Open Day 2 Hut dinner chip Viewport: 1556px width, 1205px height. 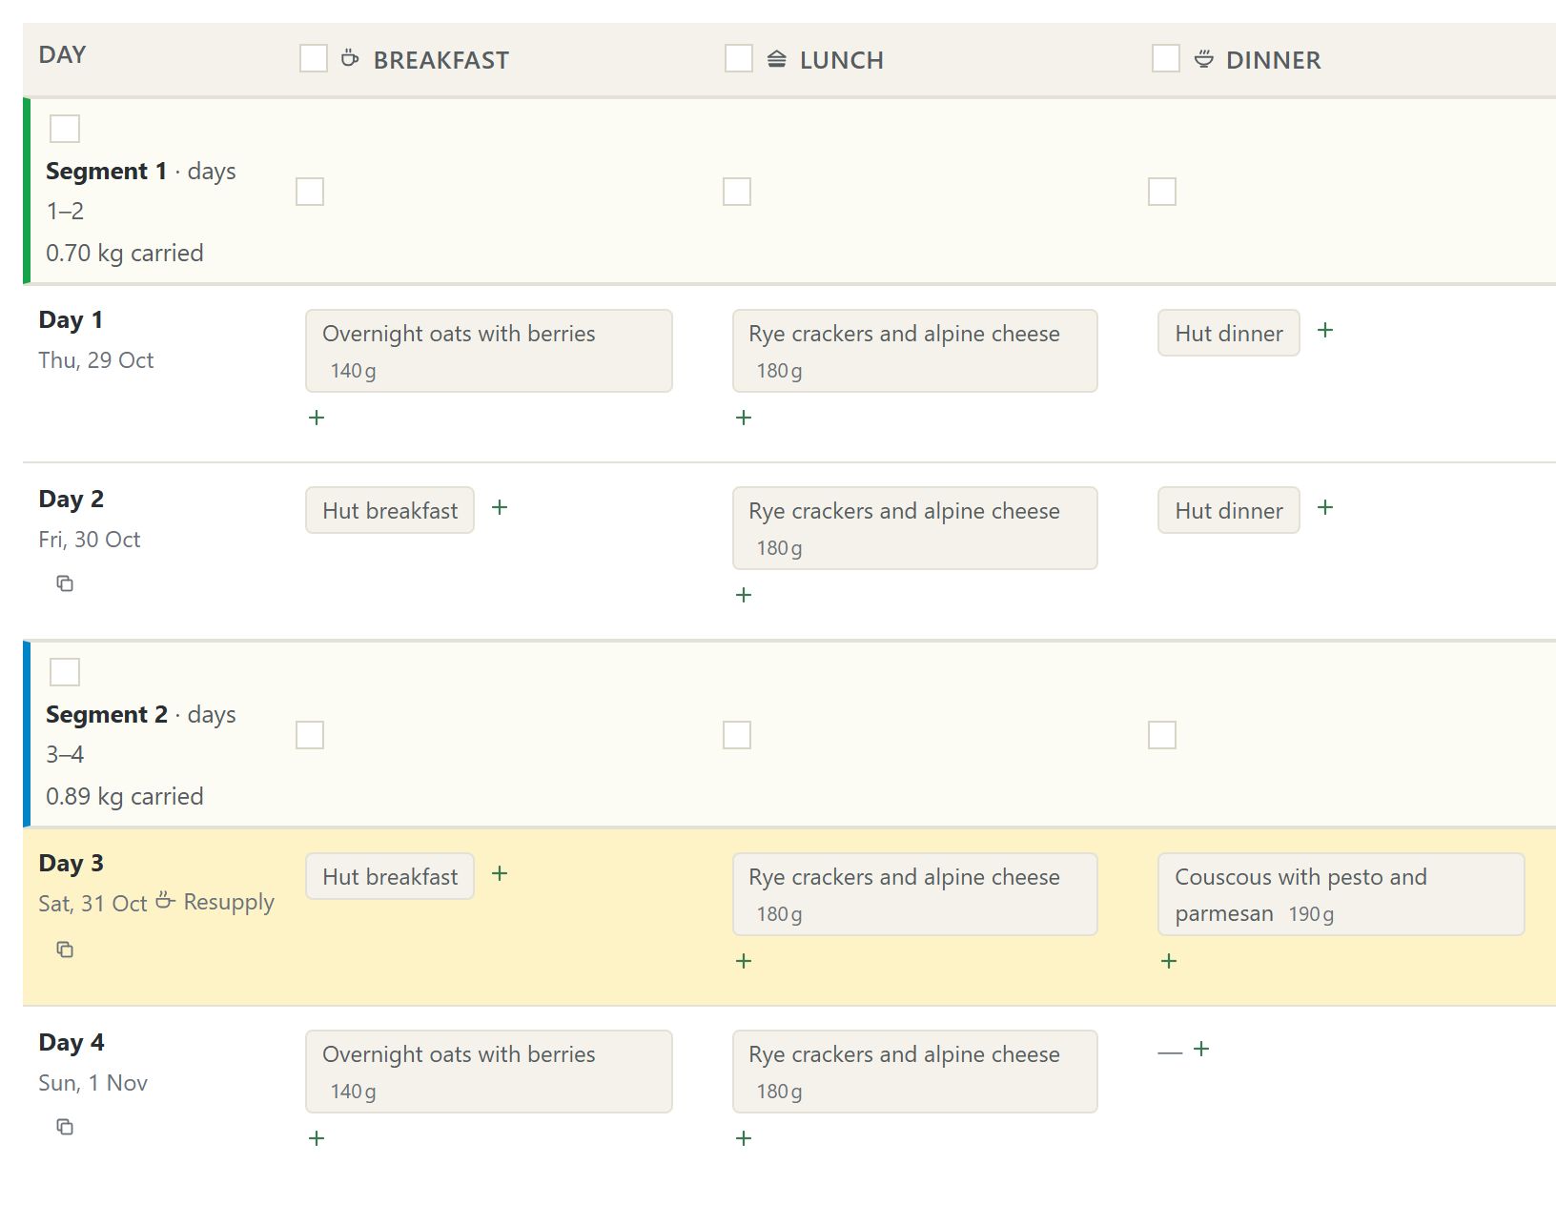[x=1229, y=510]
